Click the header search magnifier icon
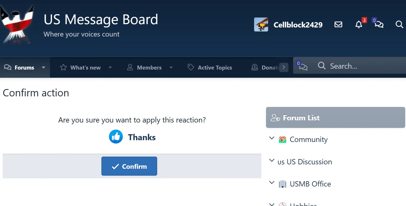 [399, 24]
